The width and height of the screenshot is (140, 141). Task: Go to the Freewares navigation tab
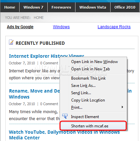[x=62, y=7]
